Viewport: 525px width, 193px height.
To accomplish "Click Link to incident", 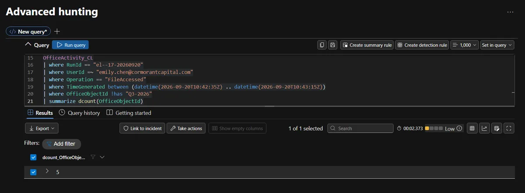I will coord(143,128).
